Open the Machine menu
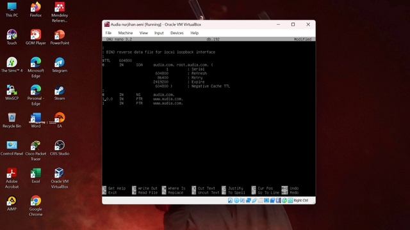This screenshot has width=410, height=230. point(126,33)
